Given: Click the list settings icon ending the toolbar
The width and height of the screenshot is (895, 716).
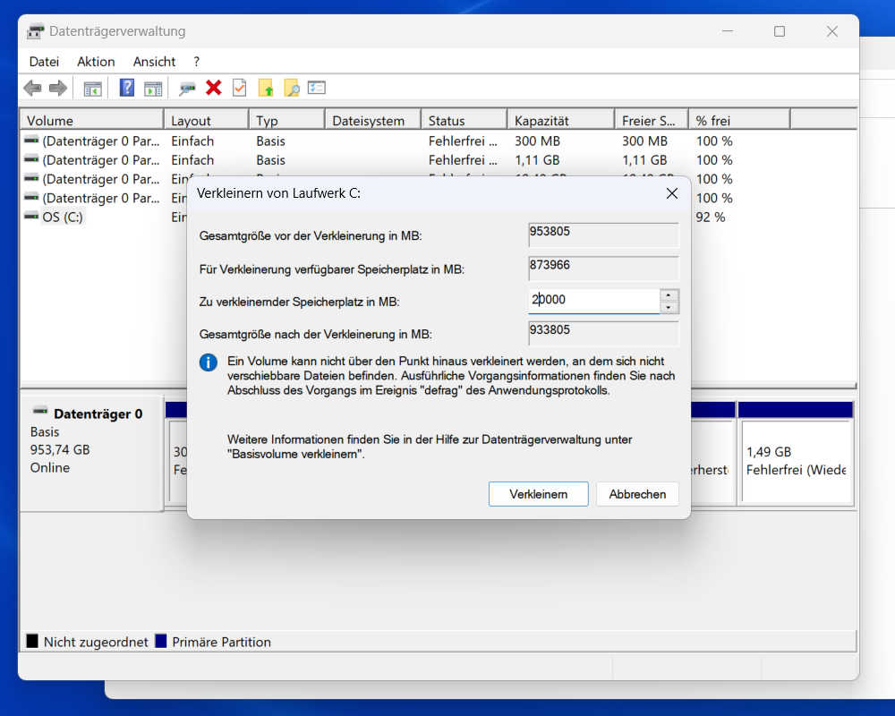Looking at the screenshot, I should [x=317, y=88].
